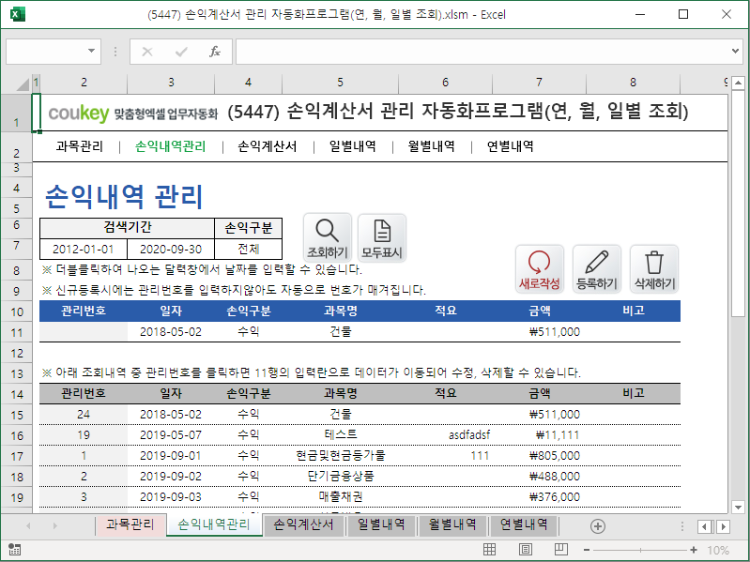
Task: Click the 손익구분 value cell 전체
Action: coord(249,249)
